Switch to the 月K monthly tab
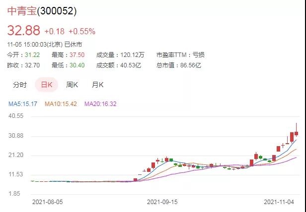Image resolution: width=306 pixels, height=212 pixels. 97,85
